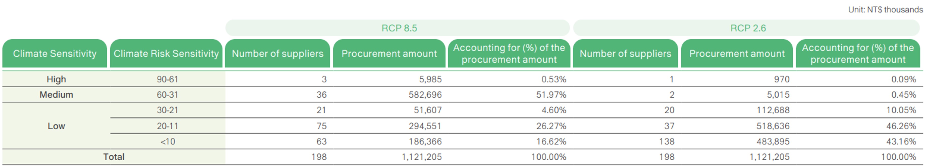Click the RCP 2.6 group header
The width and height of the screenshot is (925, 167).
point(748,28)
